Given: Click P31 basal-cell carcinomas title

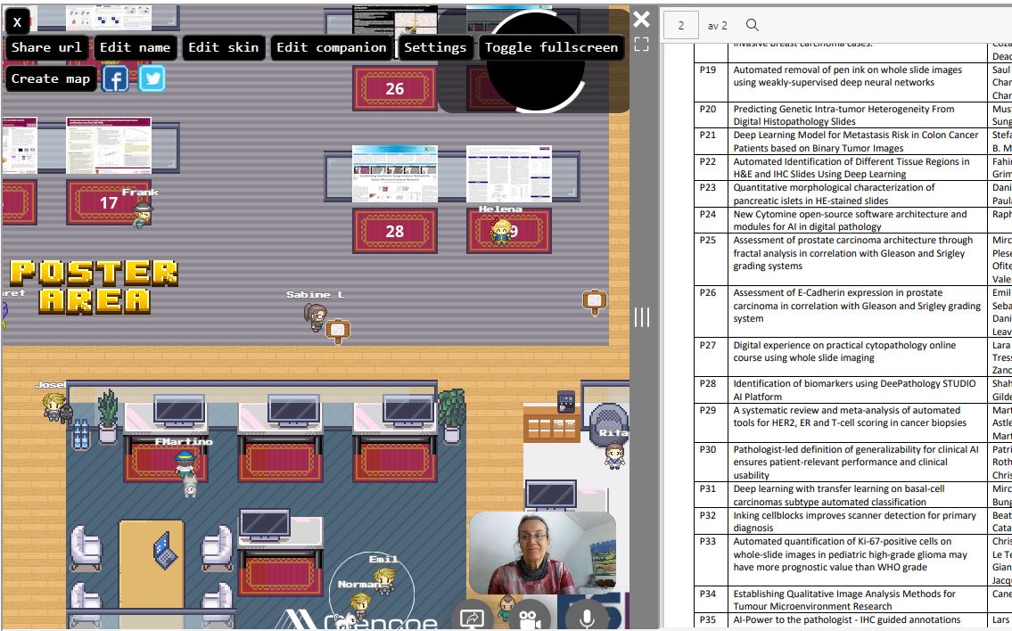Looking at the screenshot, I should tap(839, 496).
